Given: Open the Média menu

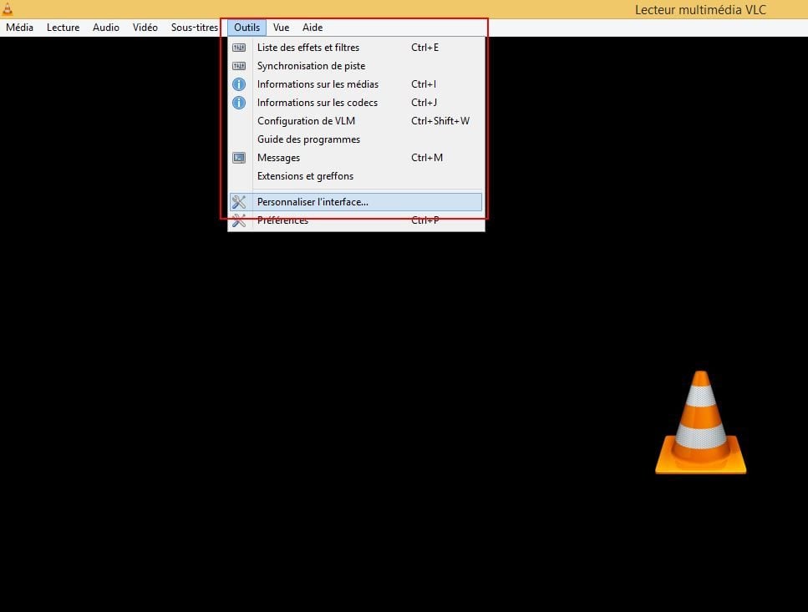Looking at the screenshot, I should pos(19,28).
